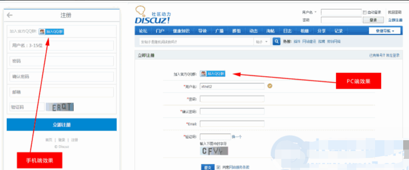Click the mobile 验证码 input field
Viewport: 409px width, 170px height.
tap(27, 107)
